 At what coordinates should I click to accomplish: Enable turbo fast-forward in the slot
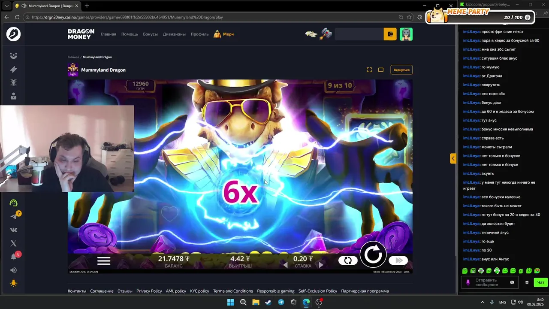tap(398, 261)
